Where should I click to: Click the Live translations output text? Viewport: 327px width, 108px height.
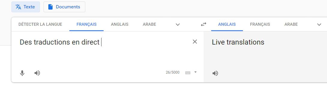click(238, 42)
